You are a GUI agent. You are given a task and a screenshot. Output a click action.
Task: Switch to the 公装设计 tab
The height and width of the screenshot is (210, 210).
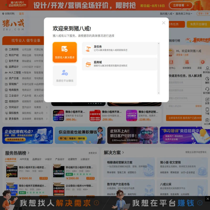tap(85, 159)
